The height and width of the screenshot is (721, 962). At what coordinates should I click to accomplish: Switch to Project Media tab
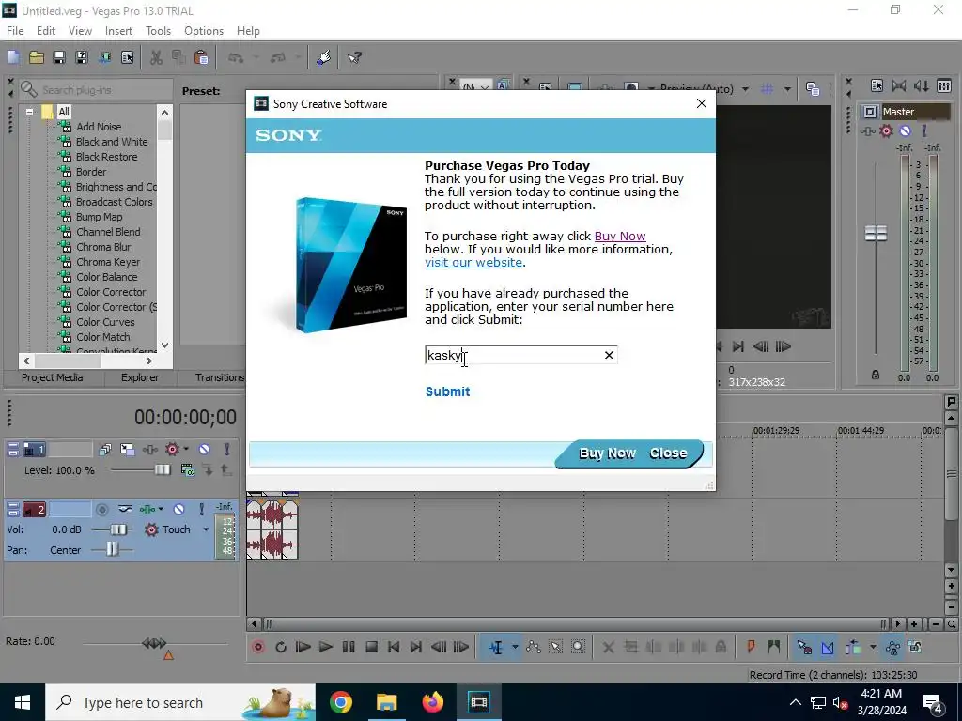pyautogui.click(x=53, y=377)
